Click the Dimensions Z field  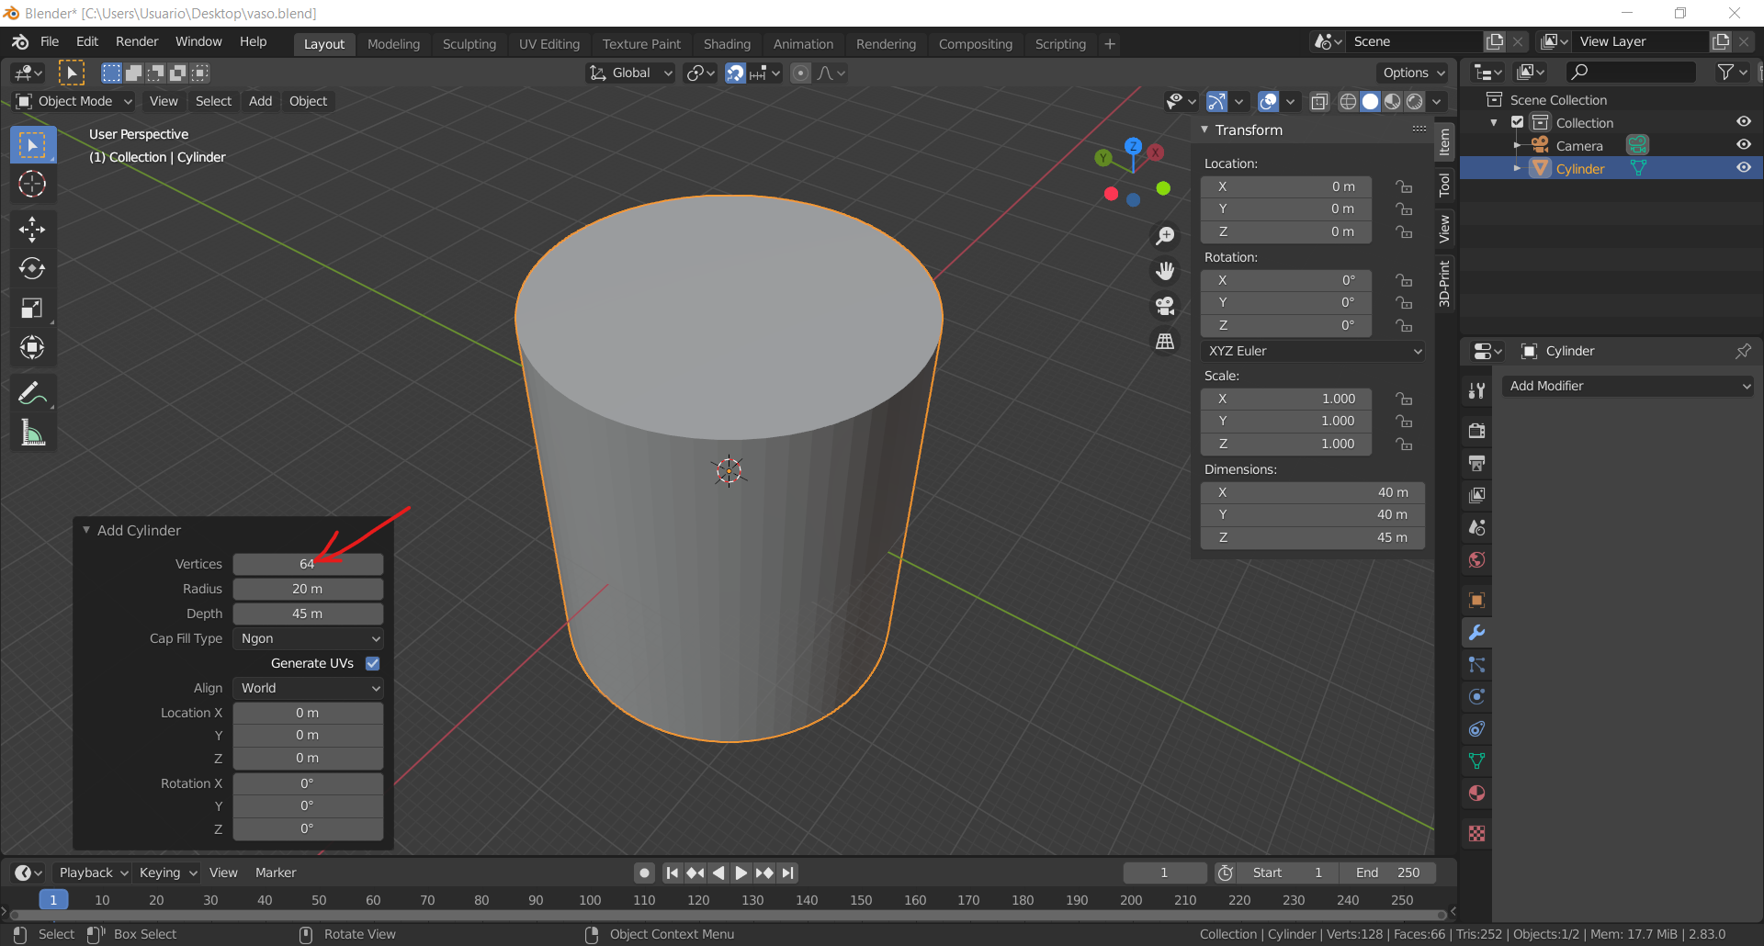(1312, 537)
